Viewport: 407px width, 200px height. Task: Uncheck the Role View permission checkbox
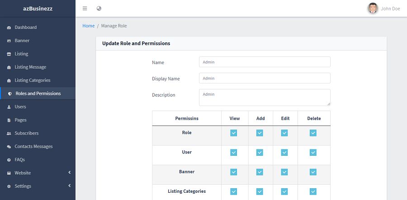click(234, 133)
